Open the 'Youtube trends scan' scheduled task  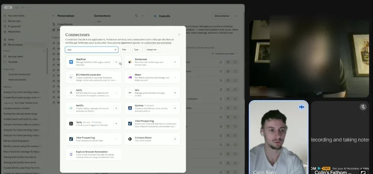[19, 74]
